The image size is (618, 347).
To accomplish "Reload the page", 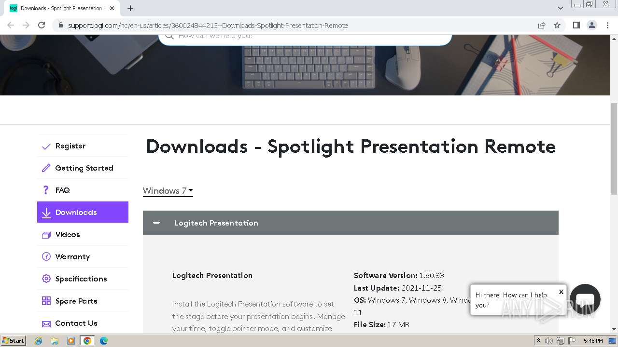I will [42, 25].
